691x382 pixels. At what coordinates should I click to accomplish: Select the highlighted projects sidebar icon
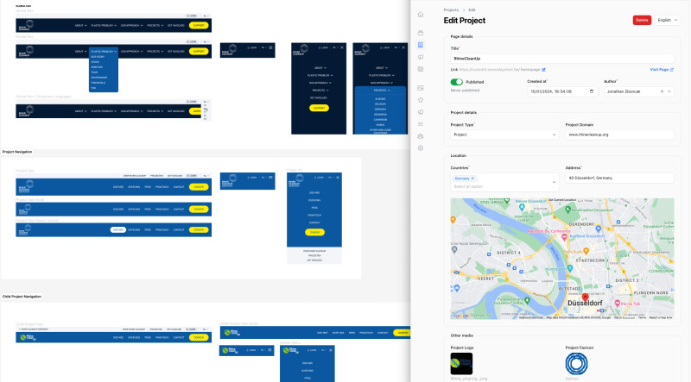tap(421, 44)
